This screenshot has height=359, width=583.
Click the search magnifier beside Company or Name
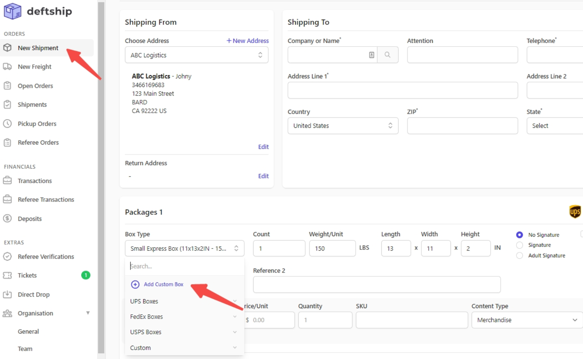coord(387,55)
